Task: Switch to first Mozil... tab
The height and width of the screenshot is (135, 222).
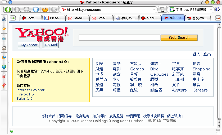Action: (31, 18)
